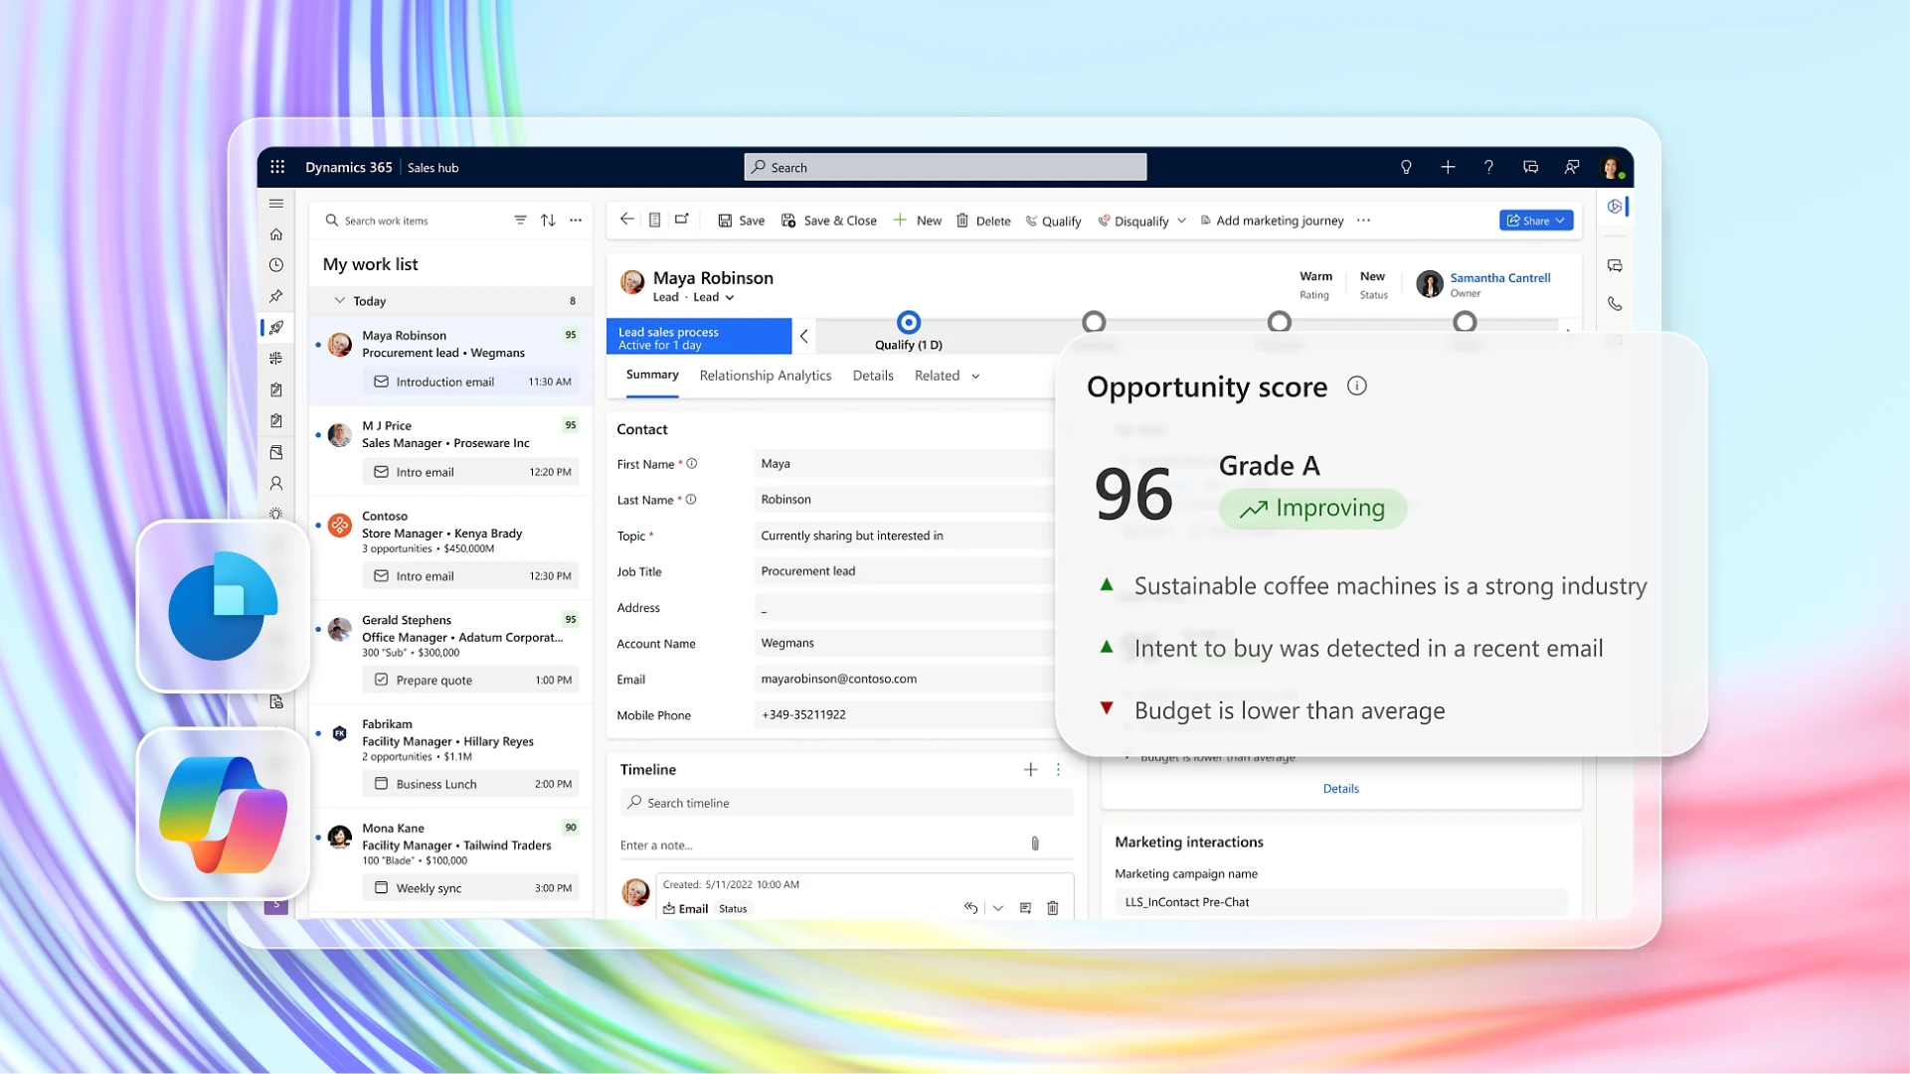Open command bar overflow ellipsis
1910x1074 pixels.
(1363, 220)
